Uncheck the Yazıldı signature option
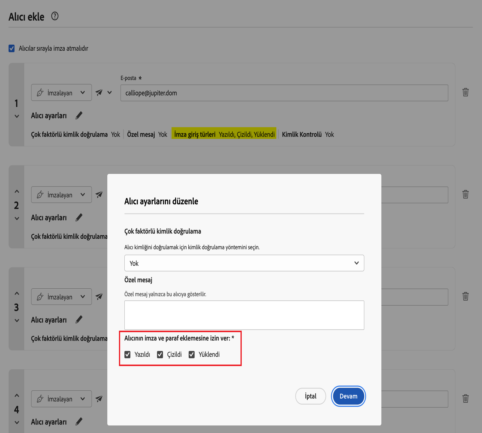 point(128,354)
